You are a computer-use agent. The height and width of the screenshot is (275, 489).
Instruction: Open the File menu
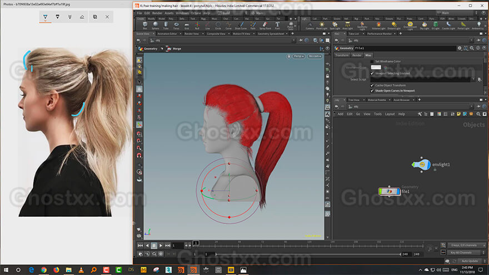139,13
